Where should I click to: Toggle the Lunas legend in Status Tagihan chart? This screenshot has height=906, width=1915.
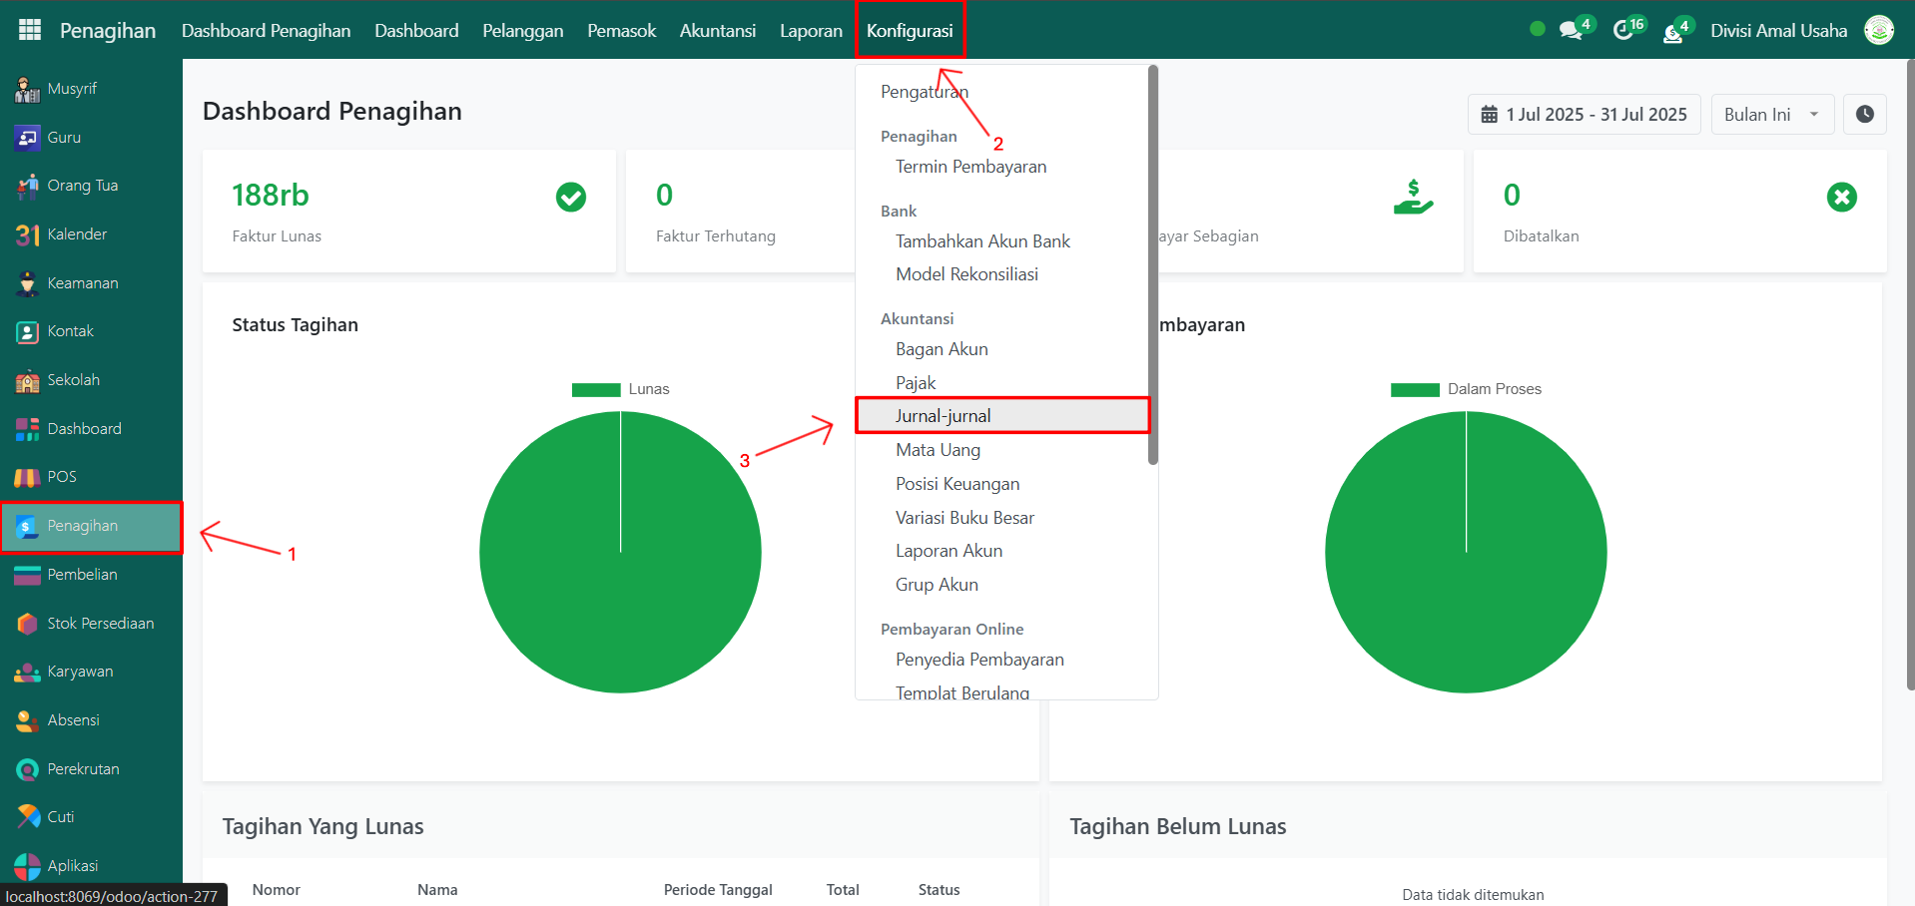[620, 389]
